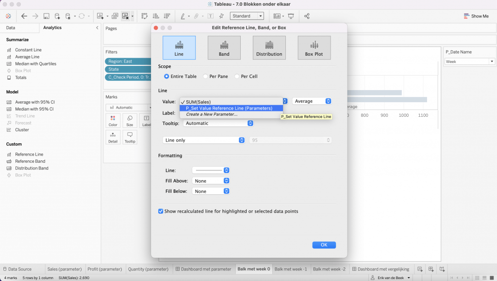Image resolution: width=497 pixels, height=281 pixels.
Task: Click the back arrow in the toolbar
Action: tap(24, 16)
